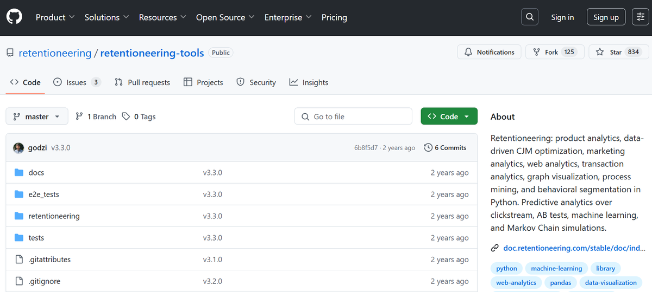This screenshot has height=292, width=652.
Task: Click the Notifications bell icon
Action: pyautogui.click(x=468, y=52)
